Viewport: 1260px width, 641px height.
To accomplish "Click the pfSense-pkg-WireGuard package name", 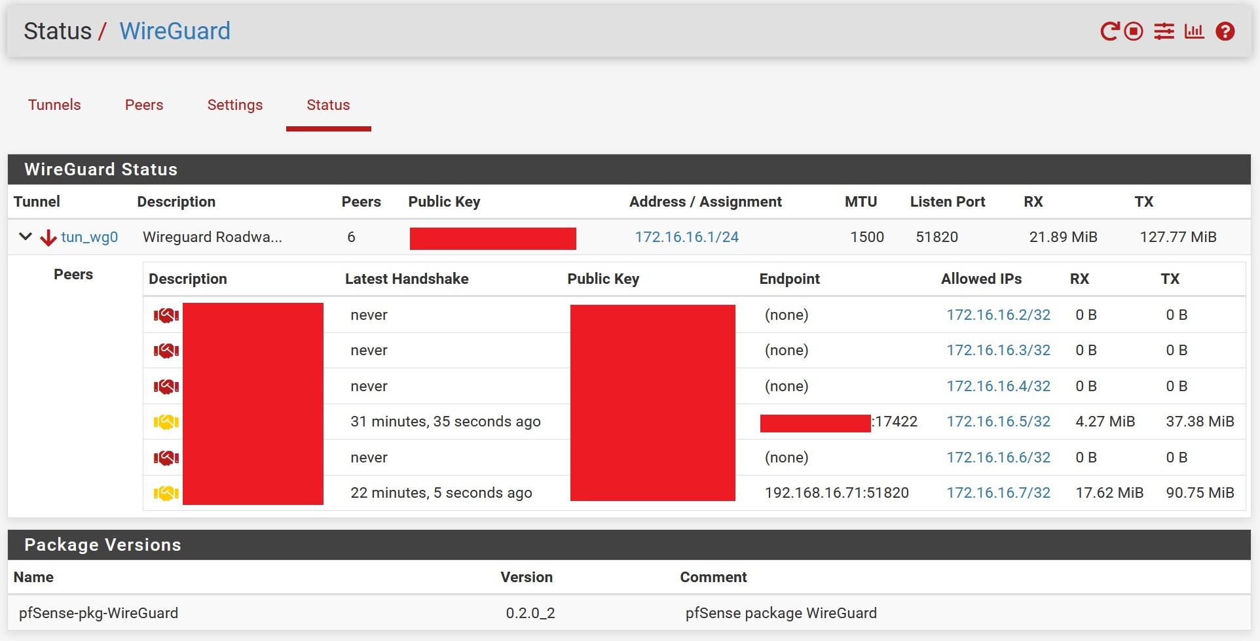I will [98, 613].
